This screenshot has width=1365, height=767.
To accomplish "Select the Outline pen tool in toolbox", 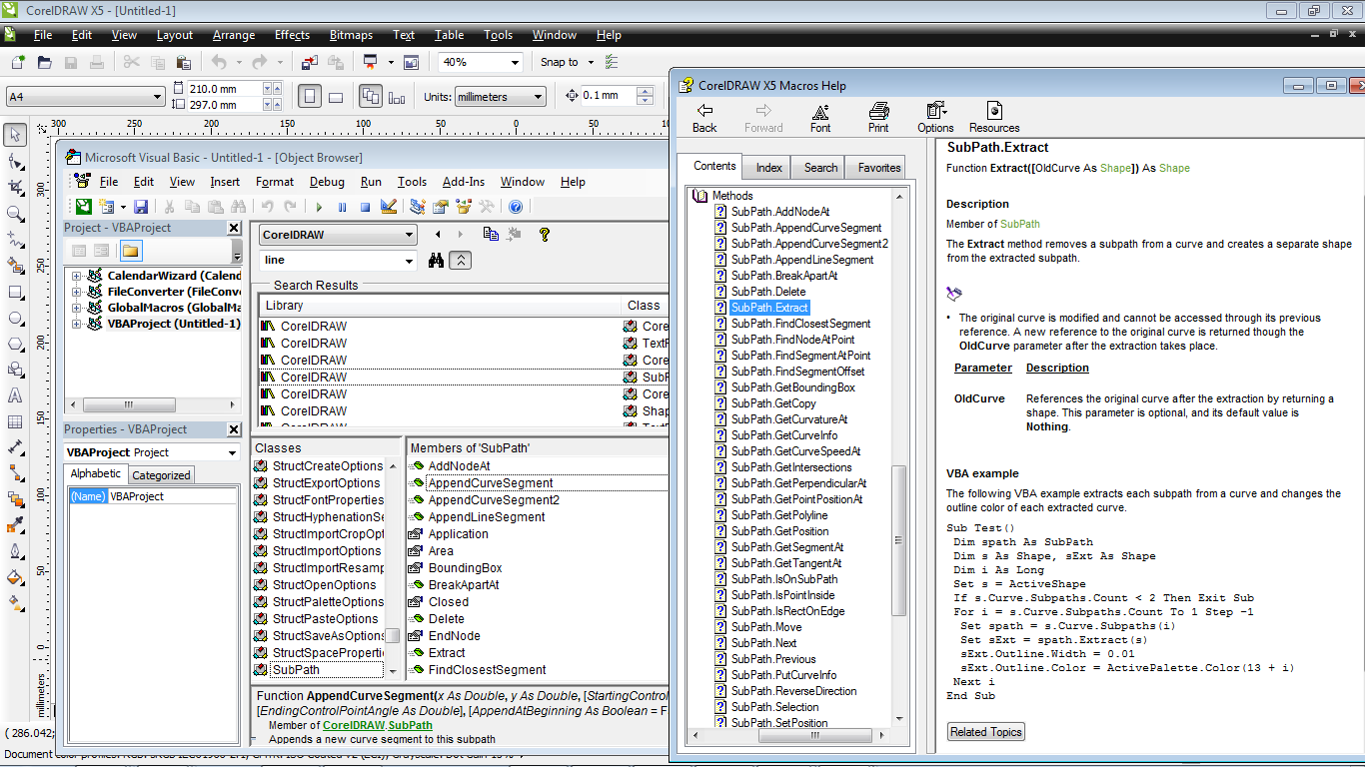I will tap(15, 551).
